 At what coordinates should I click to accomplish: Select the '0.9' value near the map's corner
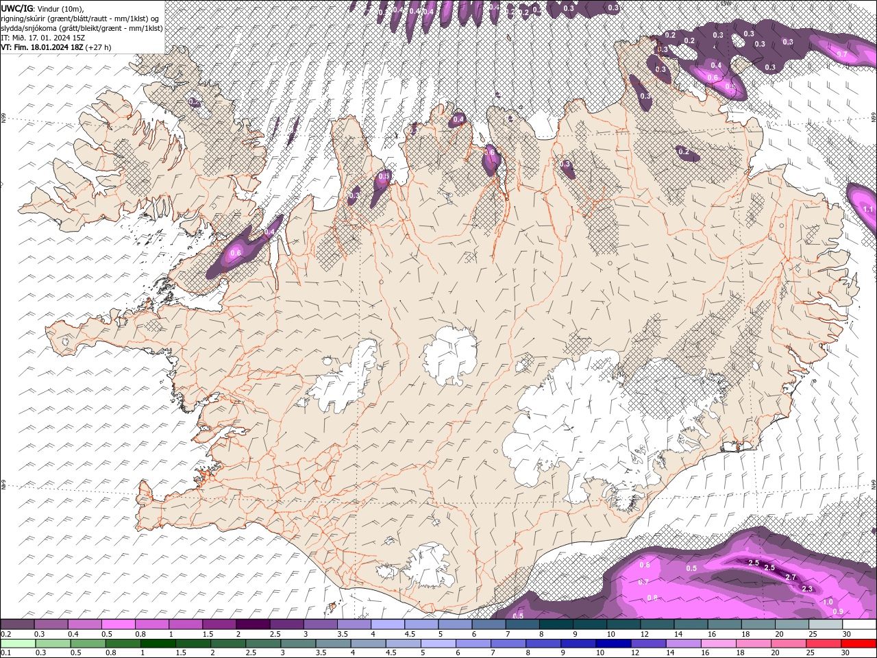click(x=837, y=611)
